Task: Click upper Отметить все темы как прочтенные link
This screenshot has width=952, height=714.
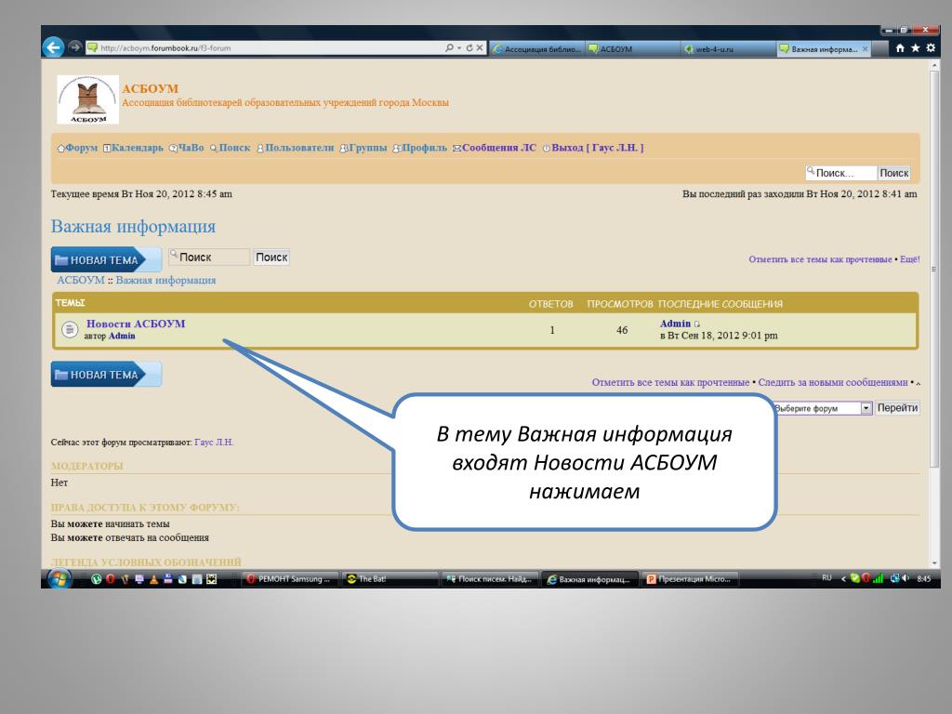Action: 820,259
